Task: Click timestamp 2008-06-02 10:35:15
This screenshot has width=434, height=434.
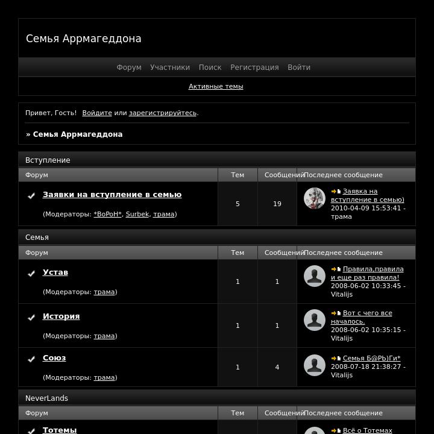Action: [366, 330]
